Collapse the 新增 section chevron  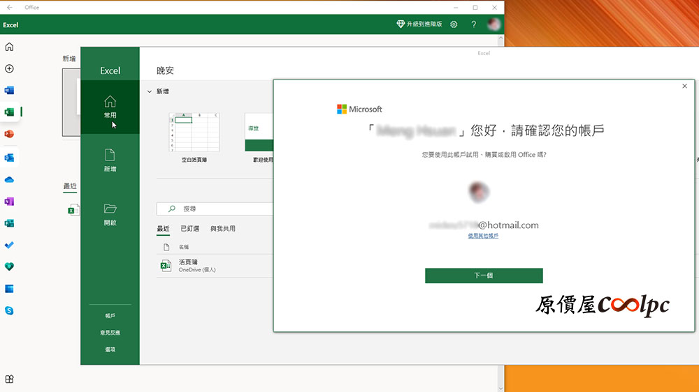[x=150, y=91]
